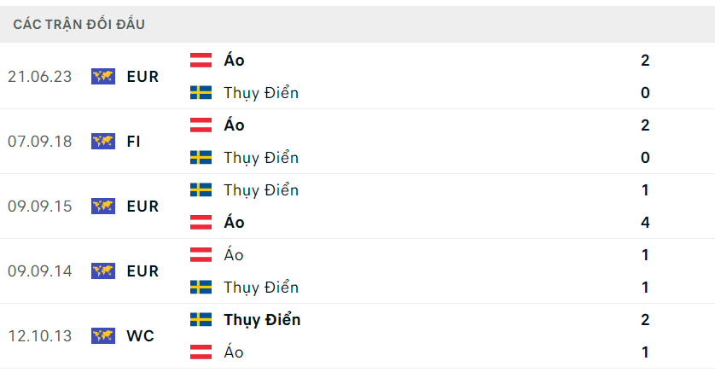
Task: Click the Các trận đối đầu header
Action: (78, 24)
